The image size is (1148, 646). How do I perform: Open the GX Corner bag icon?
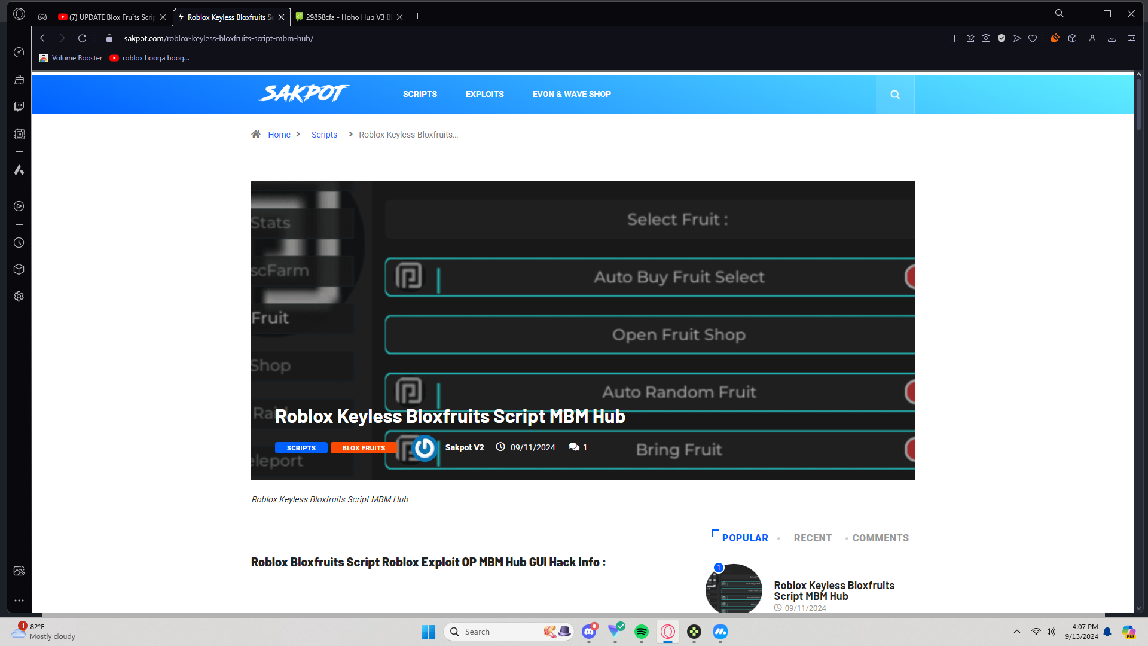(19, 80)
